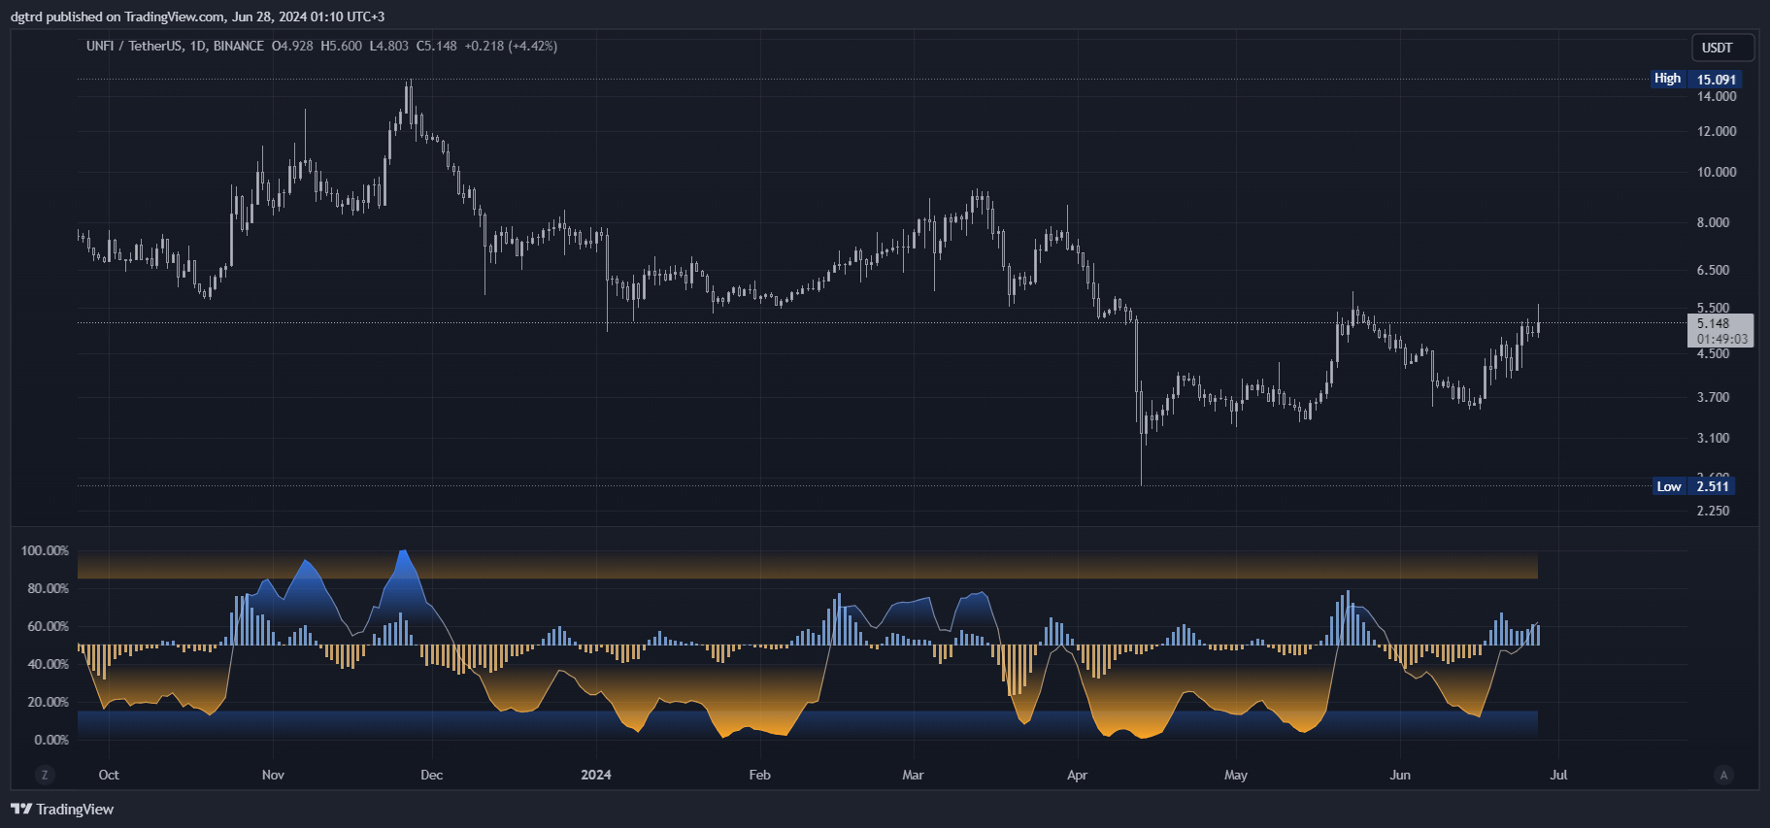
Task: Click the 40.00% indicator scale label
Action: coord(48,664)
